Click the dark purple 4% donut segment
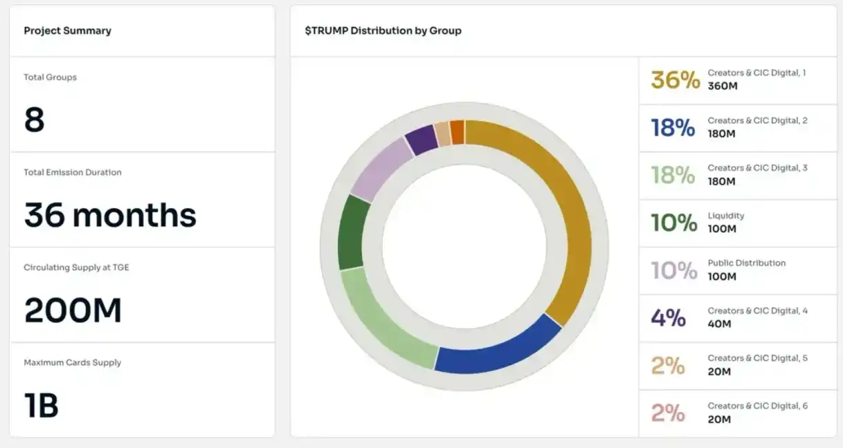This screenshot has width=843, height=448. pyautogui.click(x=420, y=139)
